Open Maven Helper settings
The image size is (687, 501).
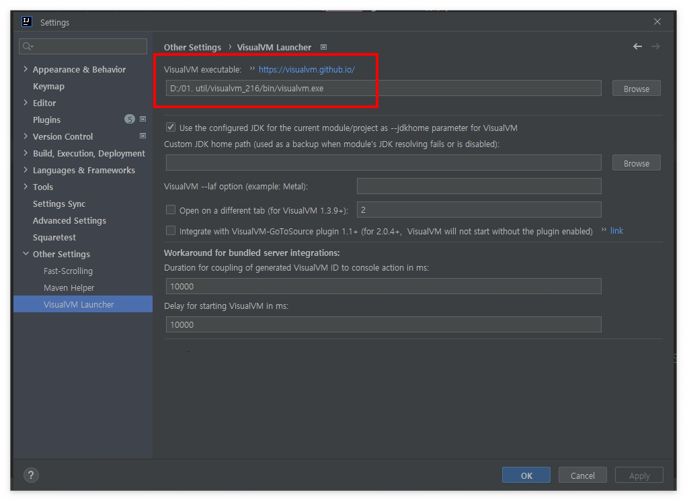point(69,287)
